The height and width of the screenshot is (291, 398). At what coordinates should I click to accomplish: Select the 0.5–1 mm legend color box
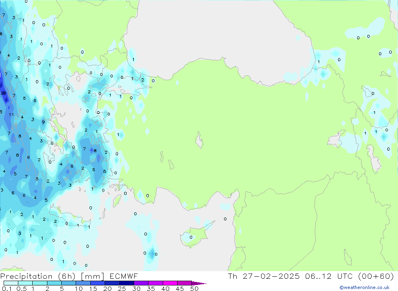[x=25, y=283]
